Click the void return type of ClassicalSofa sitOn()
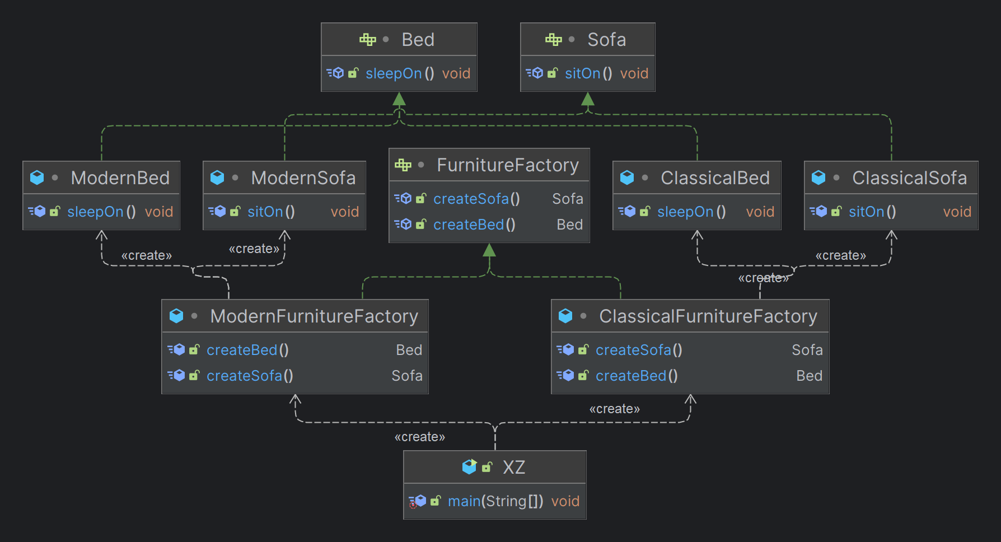 [x=957, y=212]
